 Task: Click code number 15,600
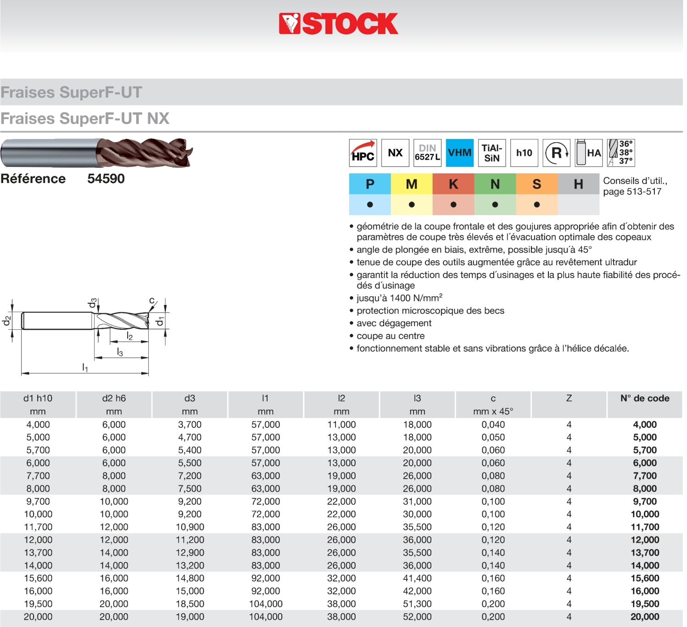point(645,579)
